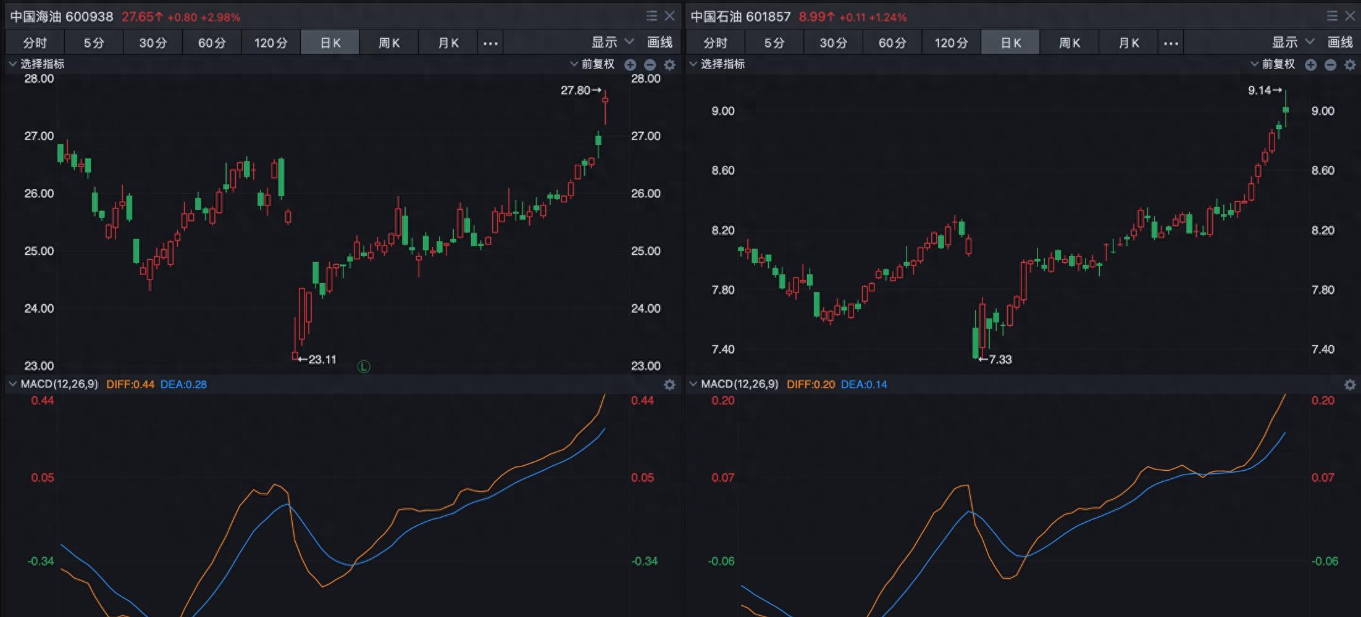Switch 中国海油 chart to 120分 tab
The width and height of the screenshot is (1361, 617).
click(x=271, y=43)
